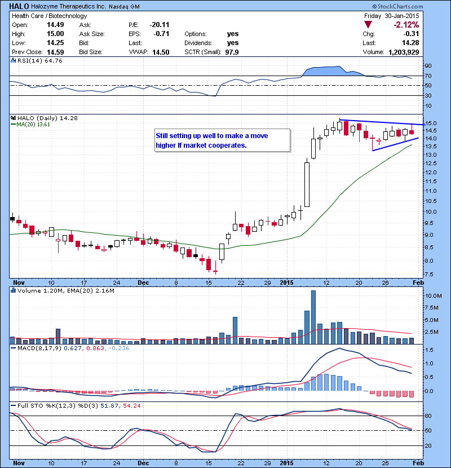451x468 pixels.
Task: Click the Open value 14.49
Action: coord(55,25)
